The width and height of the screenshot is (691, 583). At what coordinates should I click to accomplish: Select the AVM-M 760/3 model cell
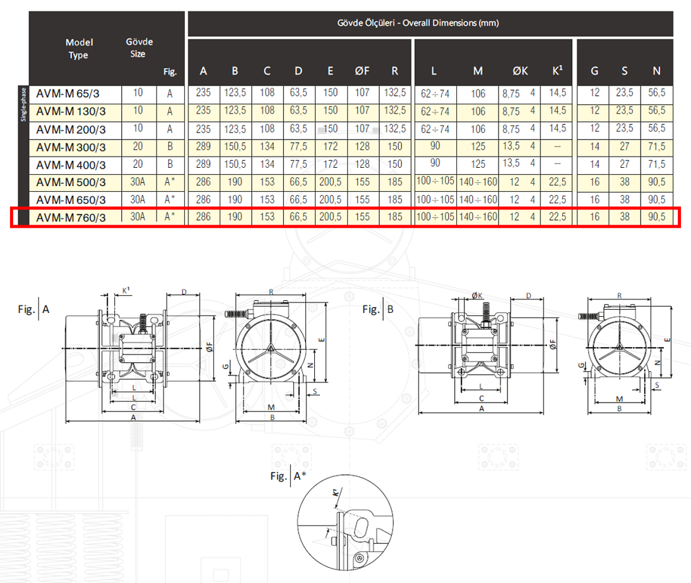[71, 218]
